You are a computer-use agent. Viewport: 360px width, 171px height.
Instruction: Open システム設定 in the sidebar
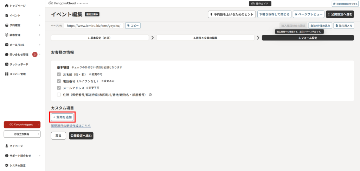[18, 165]
